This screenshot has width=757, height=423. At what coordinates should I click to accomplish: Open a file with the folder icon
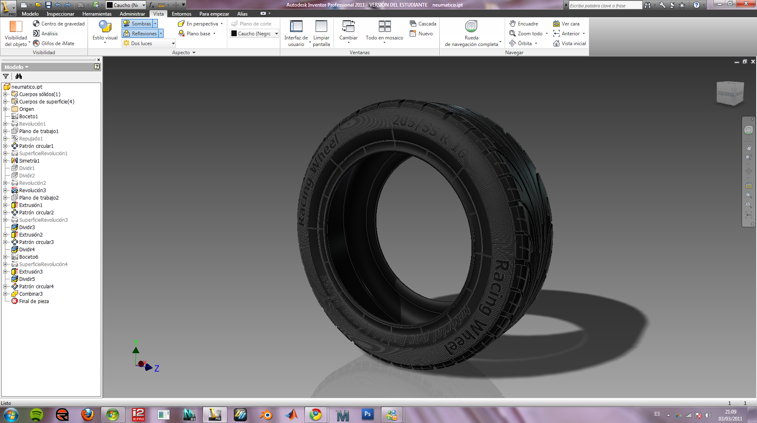tap(38, 5)
